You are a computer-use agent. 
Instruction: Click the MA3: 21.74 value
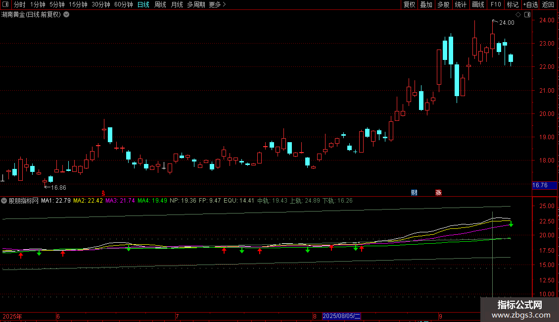point(120,201)
